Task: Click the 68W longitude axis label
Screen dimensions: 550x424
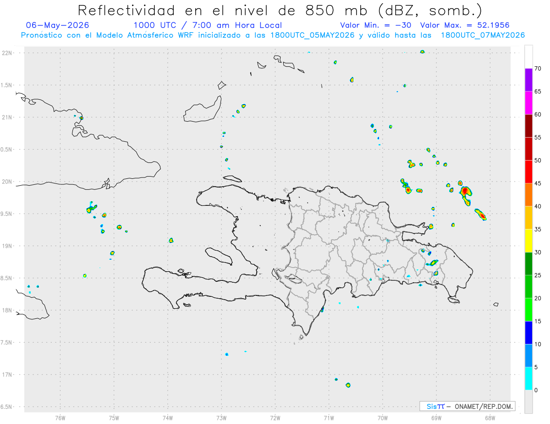Action: point(489,418)
